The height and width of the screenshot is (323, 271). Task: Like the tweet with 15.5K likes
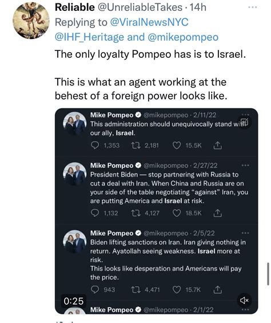177,145
